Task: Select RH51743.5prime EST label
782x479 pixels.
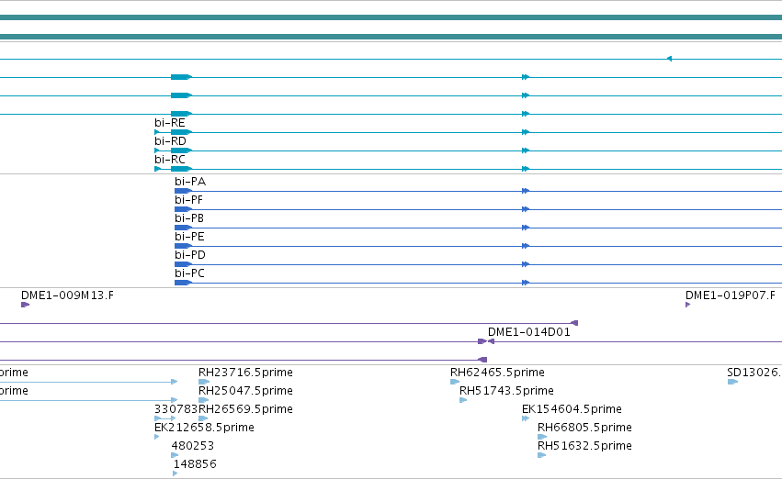Action: pos(506,391)
